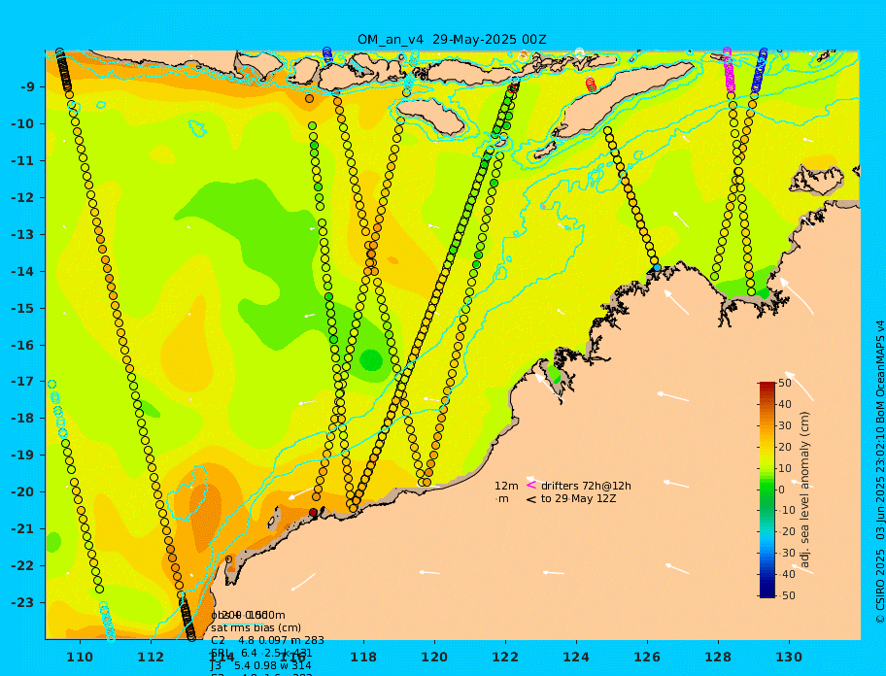Click the longitude axis label 110
Screen dimensions: 886x676
[x=80, y=658]
